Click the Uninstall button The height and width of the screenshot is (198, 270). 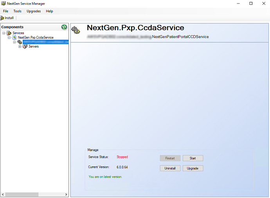[170, 168]
